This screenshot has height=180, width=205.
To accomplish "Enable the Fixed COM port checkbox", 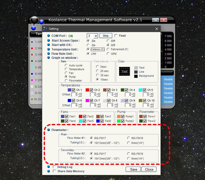I will click(x=116, y=36).
